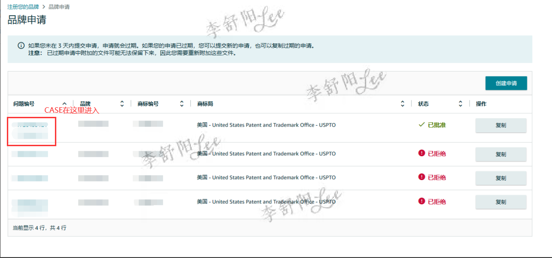Click the 品牌申请 page heading
This screenshot has width=552, height=258.
pyautogui.click(x=27, y=20)
